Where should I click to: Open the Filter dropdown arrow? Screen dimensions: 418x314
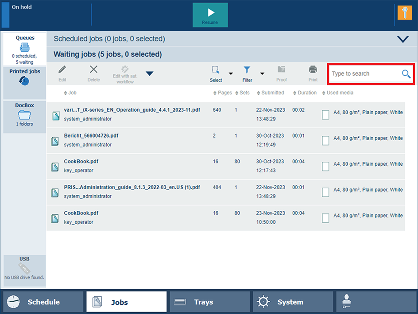pos(262,74)
